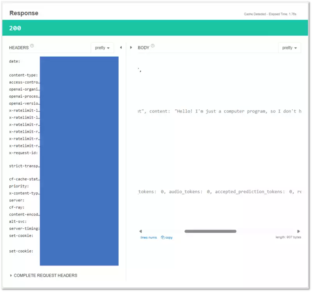Click the BODY help question-mark icon
Viewport: 312px width, 292px height.
[x=152, y=46]
